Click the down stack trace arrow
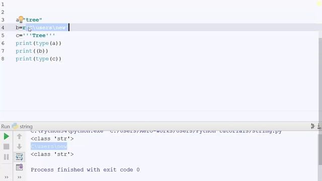Screen dimensions: 322x181 click(19, 146)
